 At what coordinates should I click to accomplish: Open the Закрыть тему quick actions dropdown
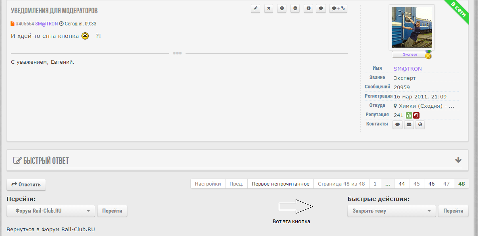point(391,211)
